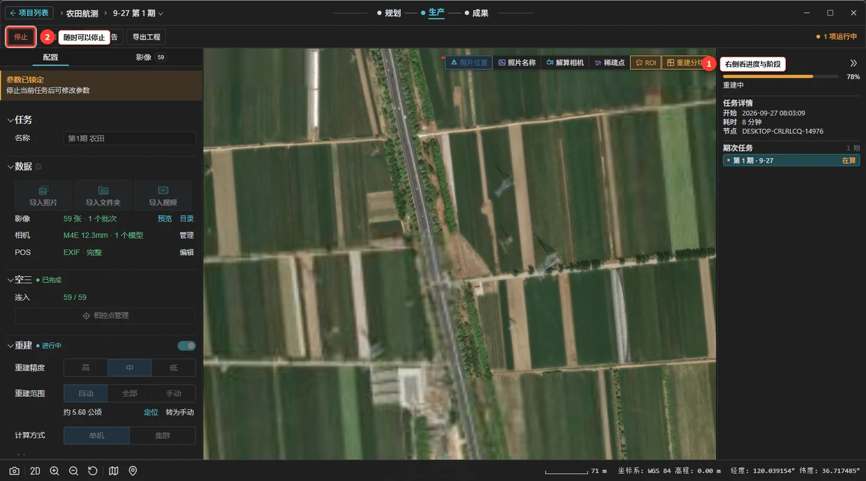This screenshot has height=481, width=866.
Task: Toggle 解算相机 display layer
Action: (x=565, y=63)
